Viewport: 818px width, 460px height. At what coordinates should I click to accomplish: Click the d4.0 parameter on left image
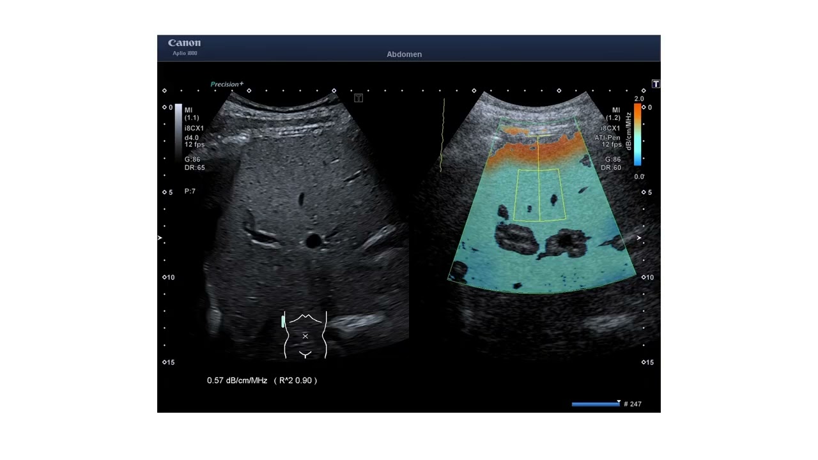(192, 138)
